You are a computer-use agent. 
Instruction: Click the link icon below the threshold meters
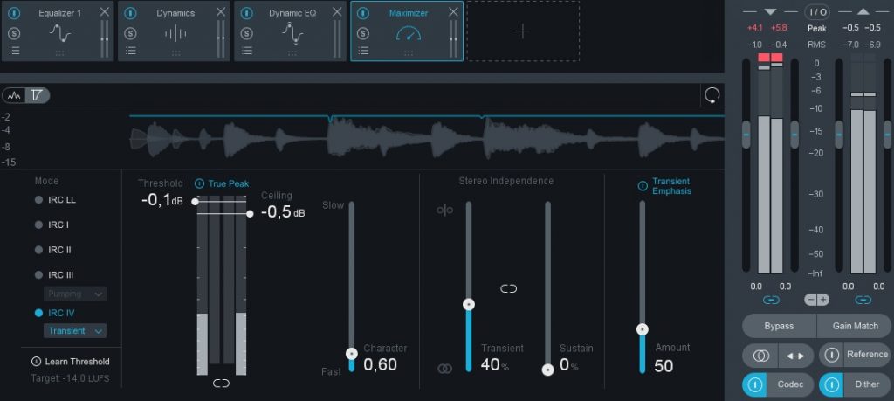[x=221, y=383]
